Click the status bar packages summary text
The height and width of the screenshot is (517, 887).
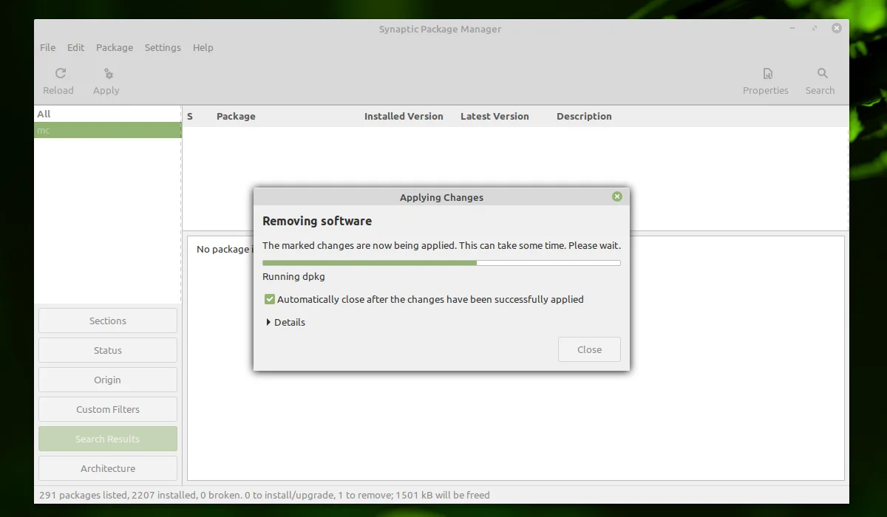tap(265, 495)
